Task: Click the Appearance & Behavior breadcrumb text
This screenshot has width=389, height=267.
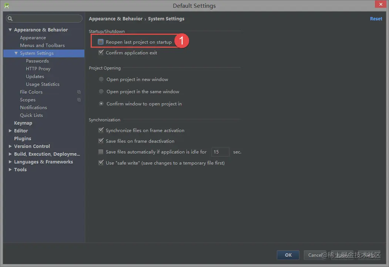Action: tap(115, 18)
